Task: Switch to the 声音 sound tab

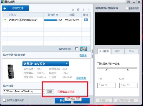Action: (x=131, y=51)
